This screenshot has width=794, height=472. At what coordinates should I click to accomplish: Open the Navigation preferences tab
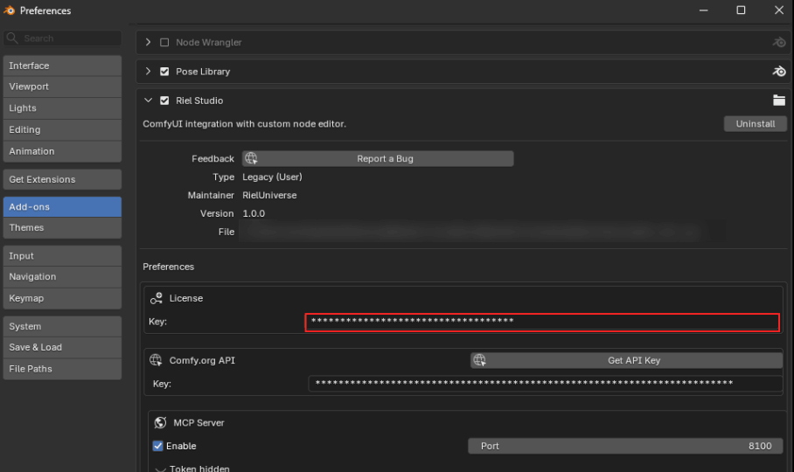tap(62, 277)
